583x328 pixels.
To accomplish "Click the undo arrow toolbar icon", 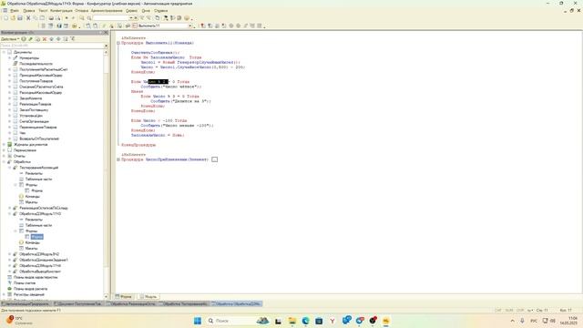I will click(66, 18).
